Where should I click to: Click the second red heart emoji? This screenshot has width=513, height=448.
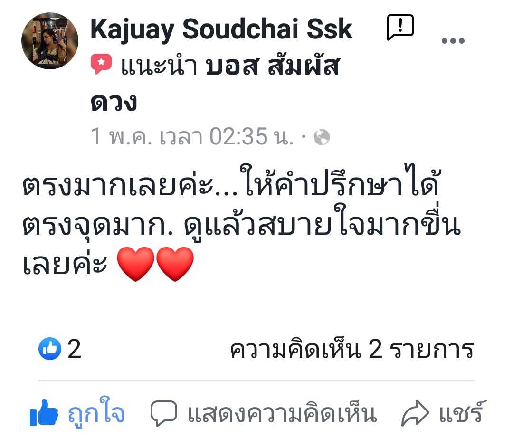pyautogui.click(x=175, y=264)
